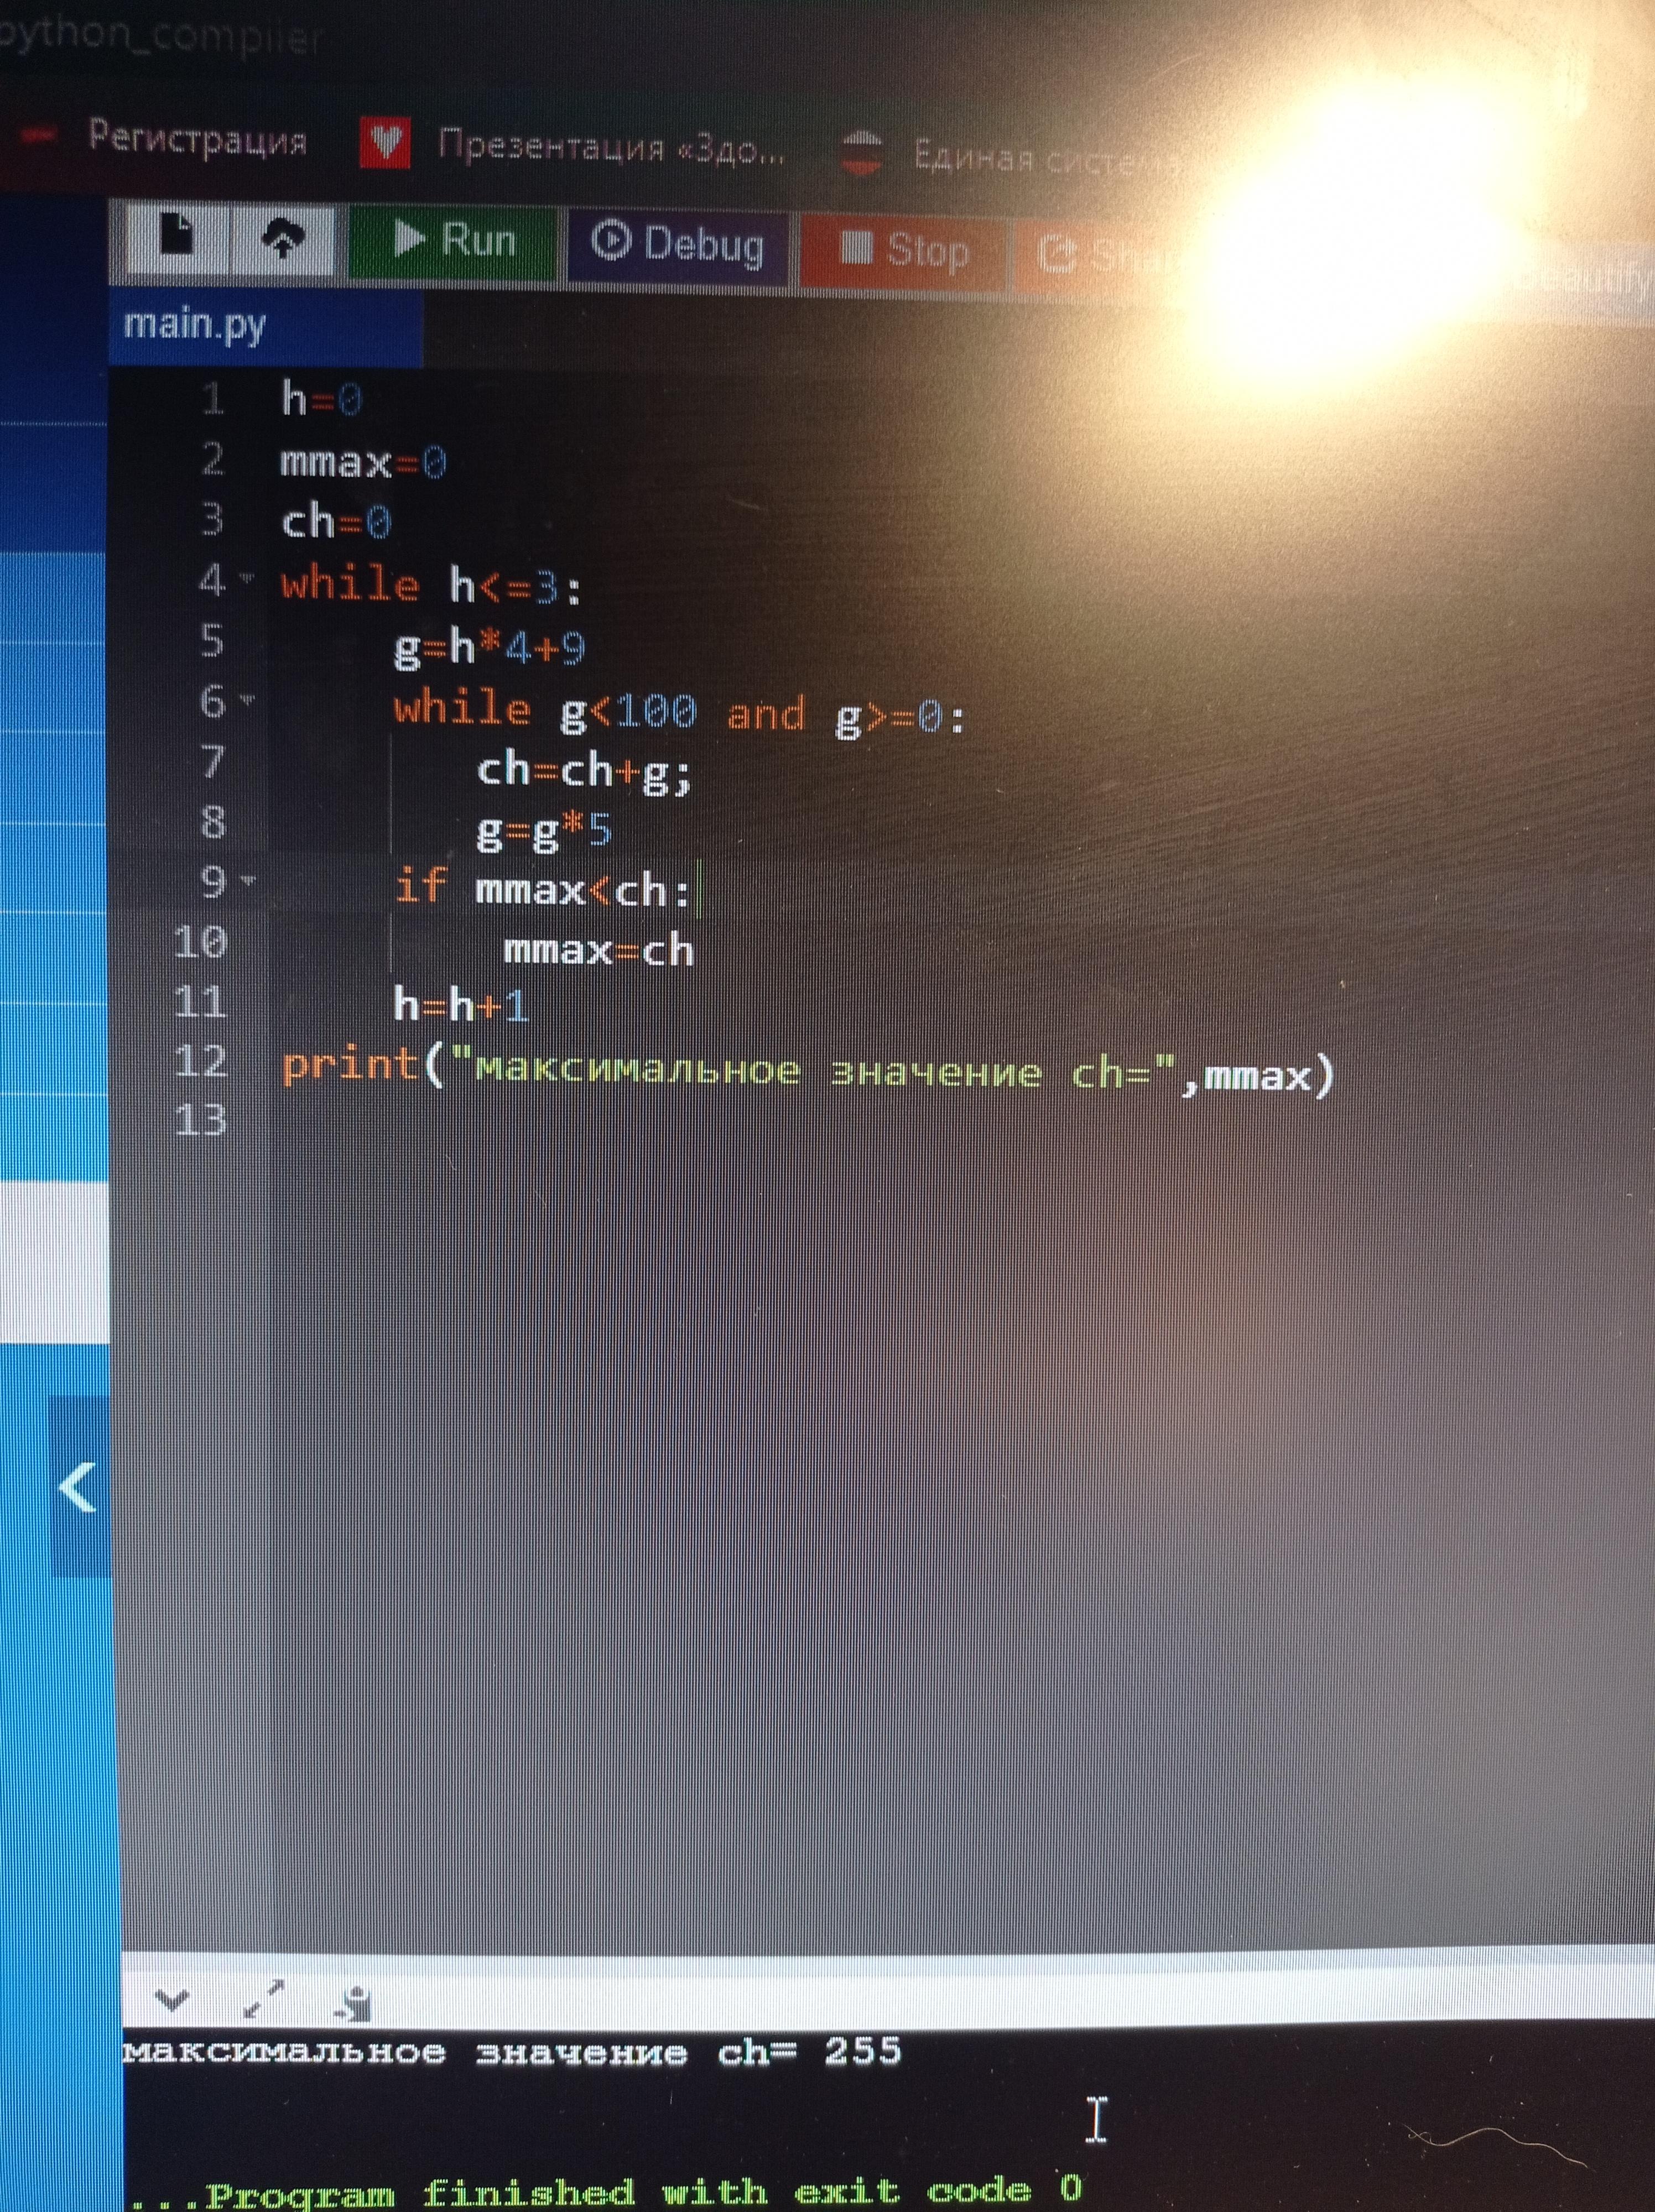Expand console to fullscreen with arrows icon

tap(264, 1999)
